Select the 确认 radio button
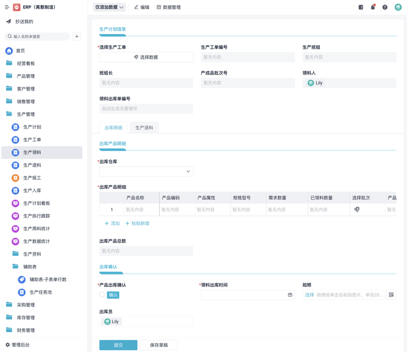 [x=102, y=295]
